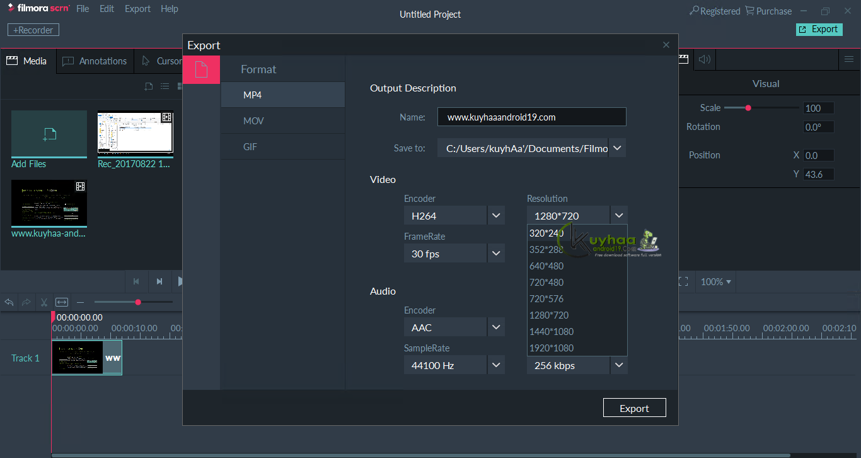
Task: Click the redo arrow in timeline toolbar
Action: tap(26, 302)
